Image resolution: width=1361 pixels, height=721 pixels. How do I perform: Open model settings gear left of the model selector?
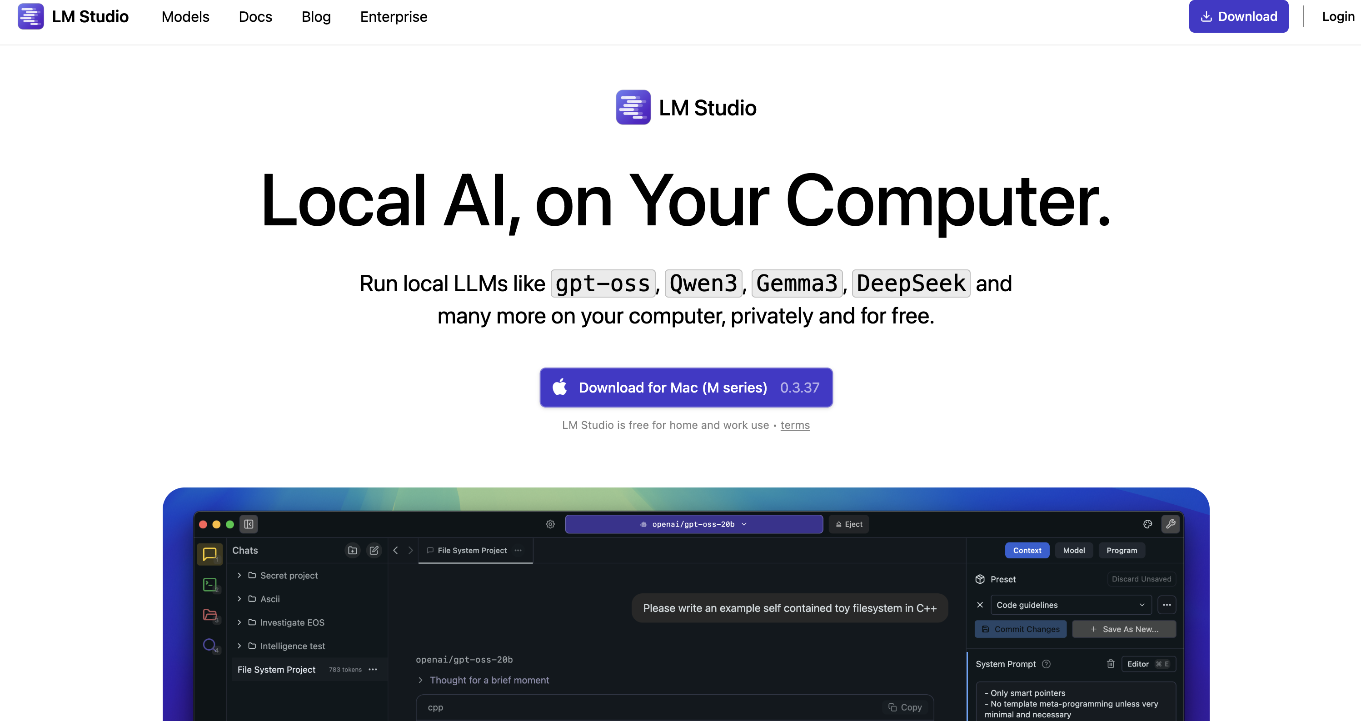[x=550, y=524]
